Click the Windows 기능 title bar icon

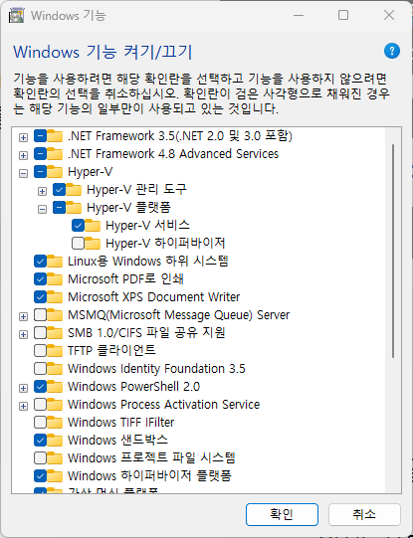[17, 16]
